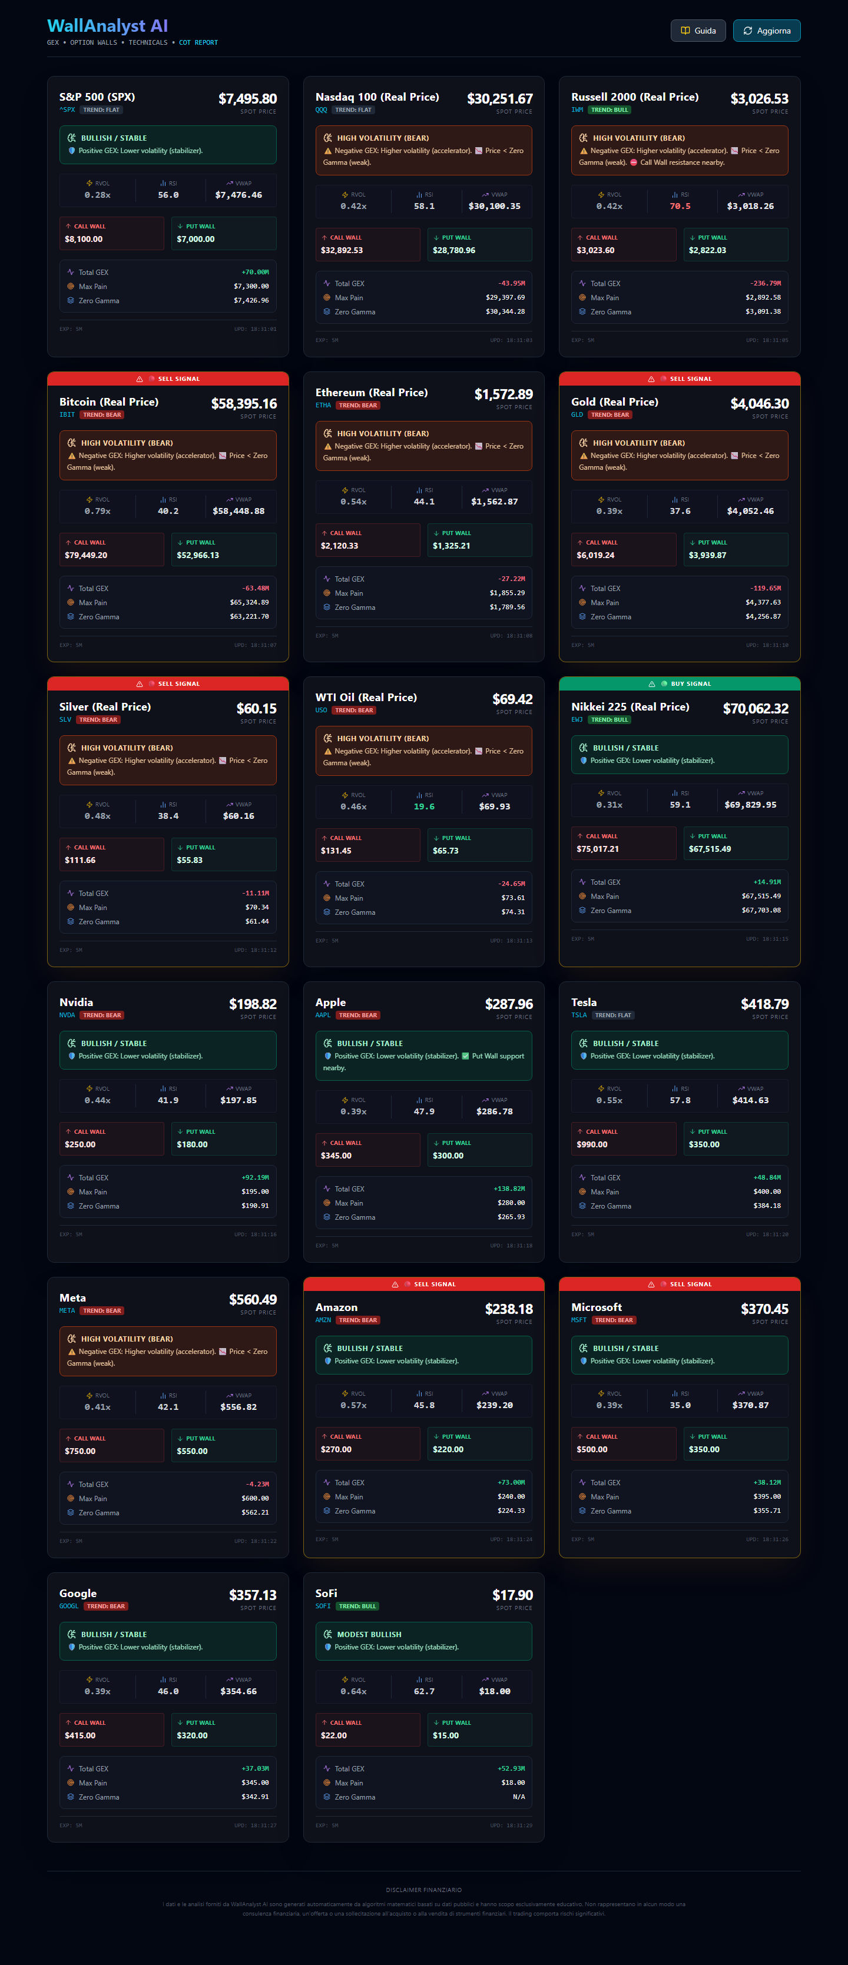Click the MSFT ticker on Microsoft card
848x1965 pixels.
pos(579,1320)
